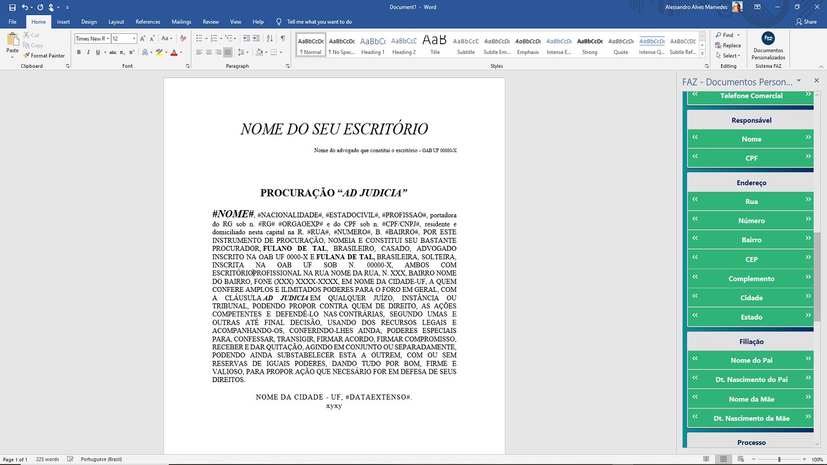
Task: Decrease the paragraph indent
Action: (246, 39)
